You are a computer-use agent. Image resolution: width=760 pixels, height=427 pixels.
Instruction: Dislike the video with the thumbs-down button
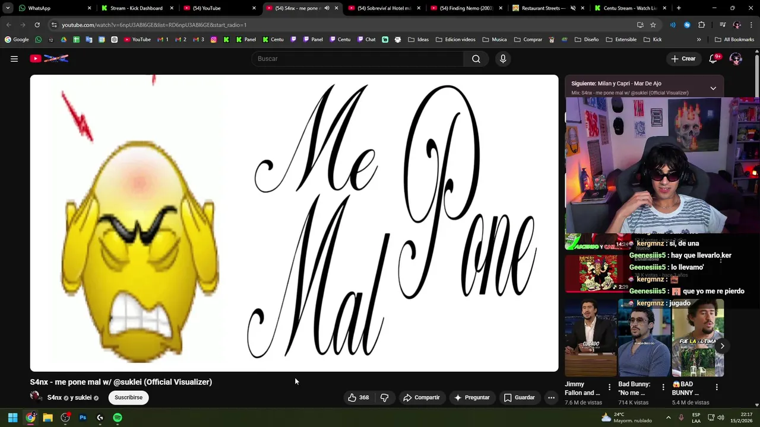pyautogui.click(x=384, y=397)
